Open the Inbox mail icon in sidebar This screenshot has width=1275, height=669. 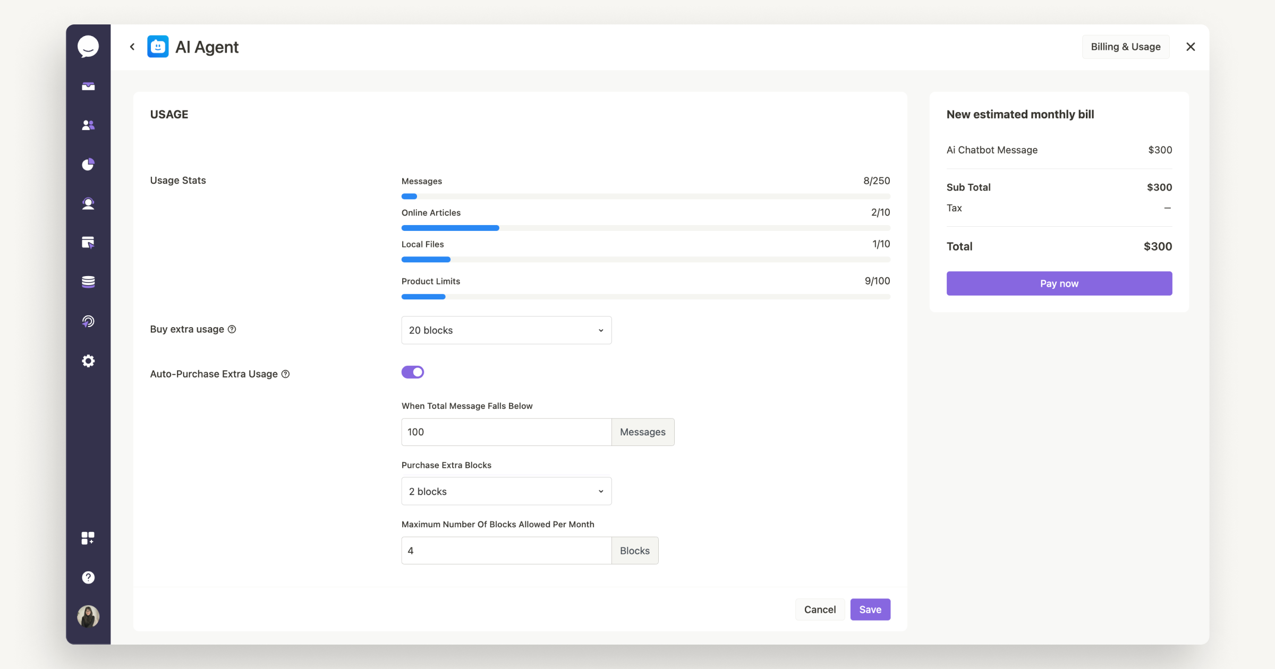[x=88, y=86]
